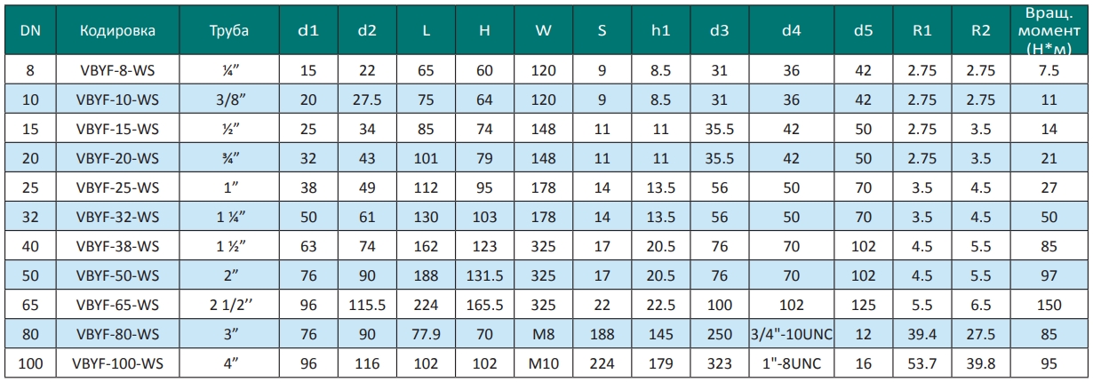Click the 53.7 value in R1 column
This screenshot has width=1093, height=382.
coord(922,364)
